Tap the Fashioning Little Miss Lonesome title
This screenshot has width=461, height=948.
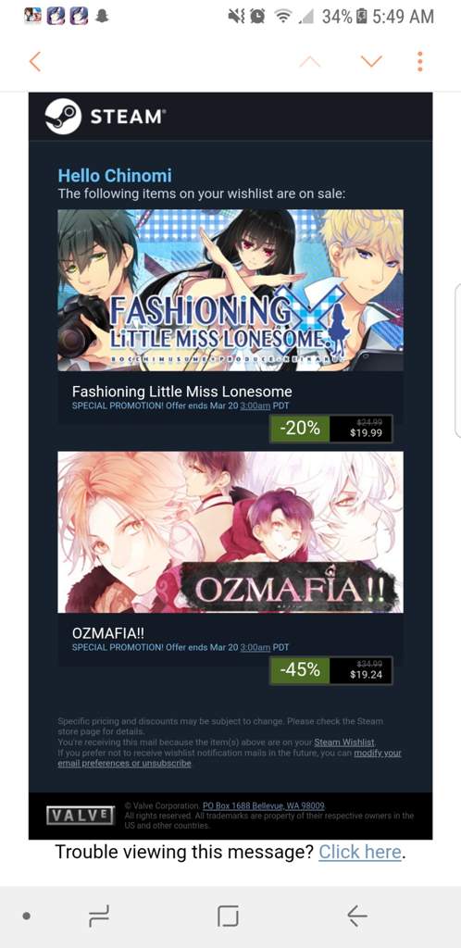(181, 391)
